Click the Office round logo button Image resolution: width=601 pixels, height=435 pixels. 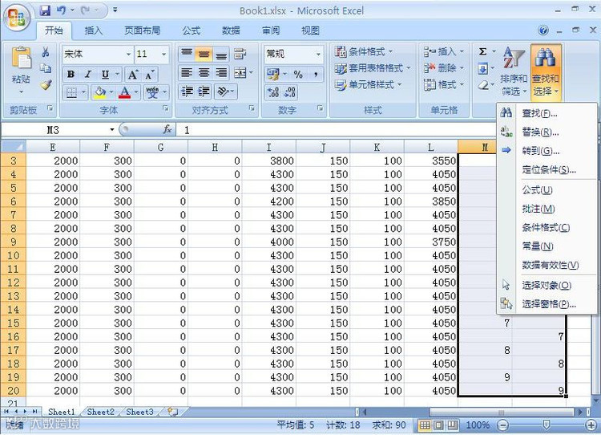pos(17,17)
